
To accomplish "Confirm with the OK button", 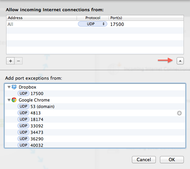I will click(x=172, y=159).
